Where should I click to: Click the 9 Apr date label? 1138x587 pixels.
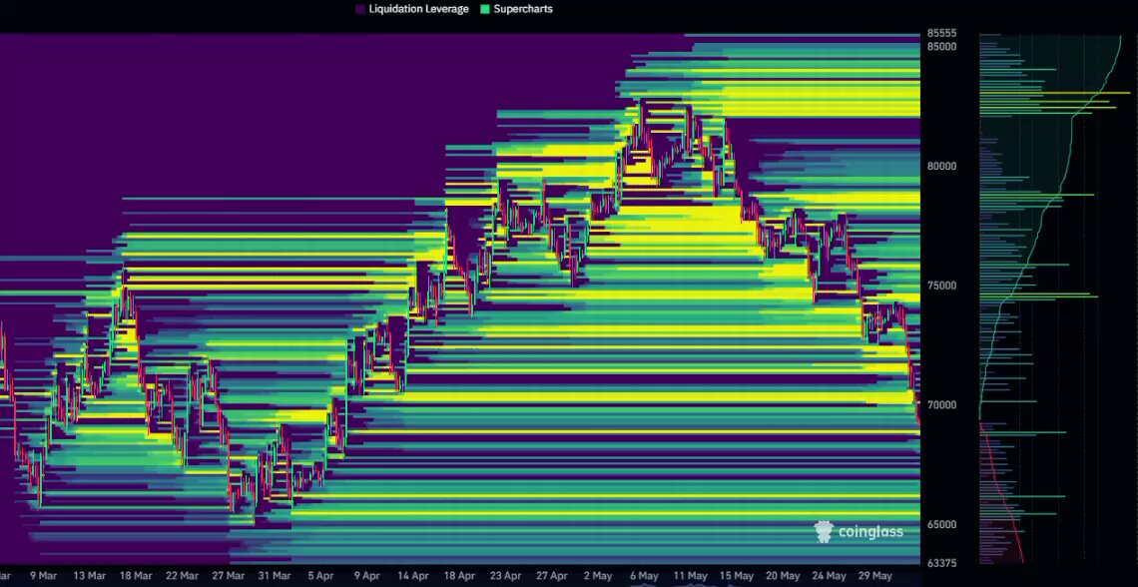coord(367,576)
